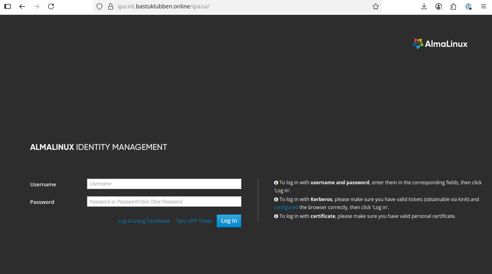Click the AlmaLinux logo
492x274 pixels.
440,44
